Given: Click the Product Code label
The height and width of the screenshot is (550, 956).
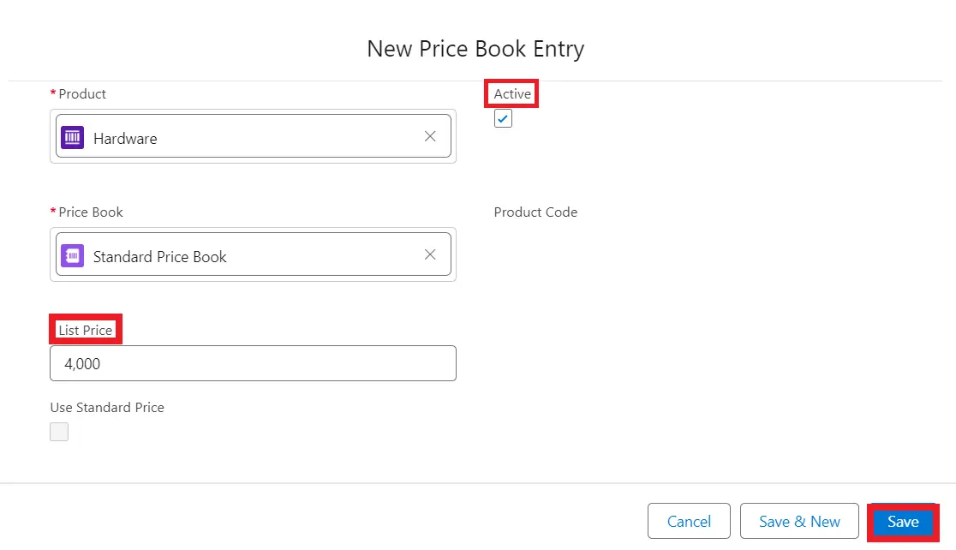Looking at the screenshot, I should (535, 212).
